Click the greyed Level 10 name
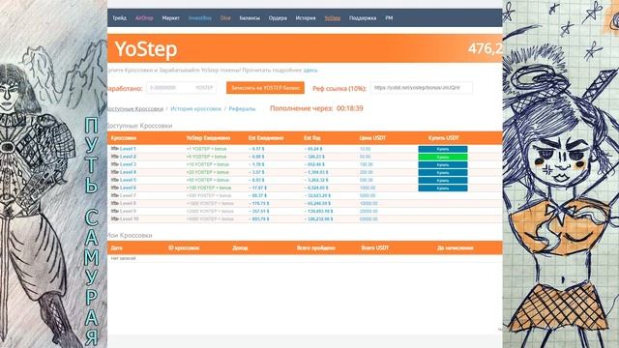619x348 pixels. (x=129, y=218)
